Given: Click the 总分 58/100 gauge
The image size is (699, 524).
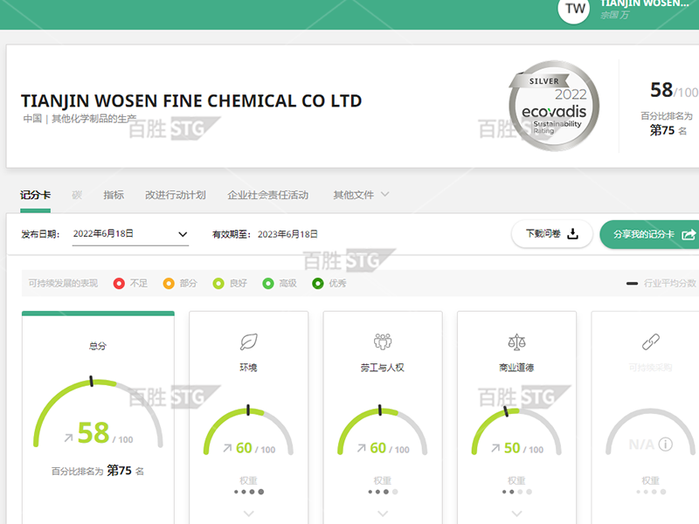Looking at the screenshot, I should [x=98, y=412].
